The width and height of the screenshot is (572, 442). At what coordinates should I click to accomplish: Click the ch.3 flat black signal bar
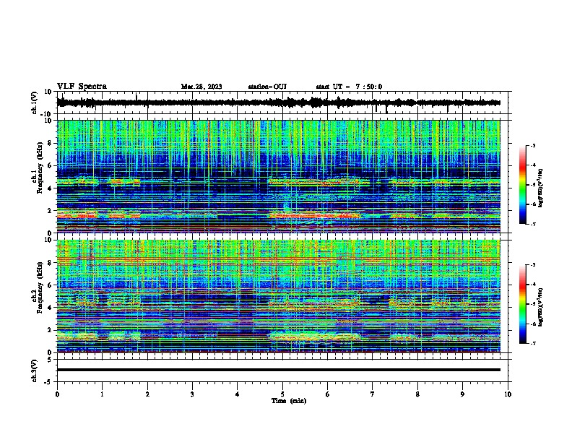(x=278, y=370)
